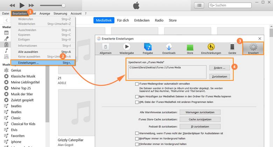Click the Zurücksetzen button

click(x=219, y=76)
